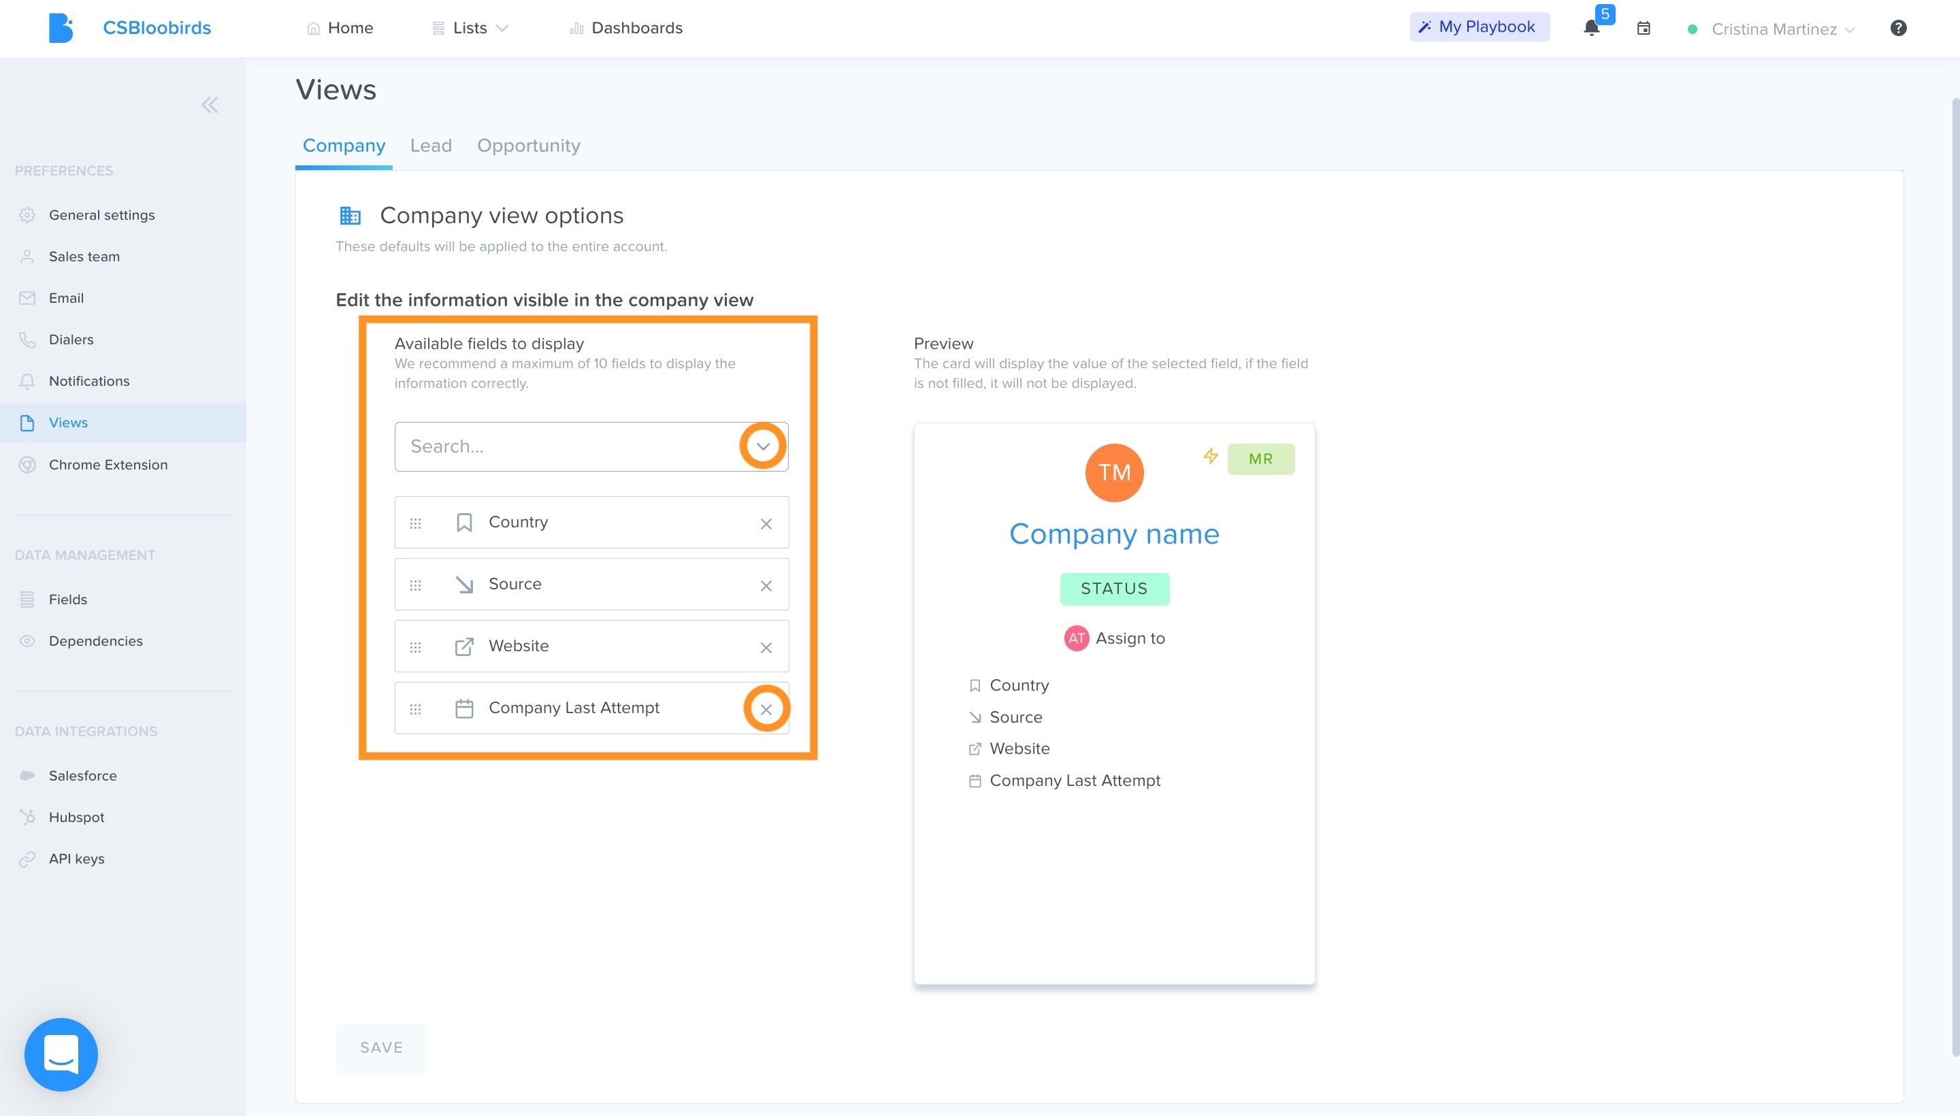Switch to the Opportunity tab
This screenshot has width=1960, height=1116.
pos(529,146)
